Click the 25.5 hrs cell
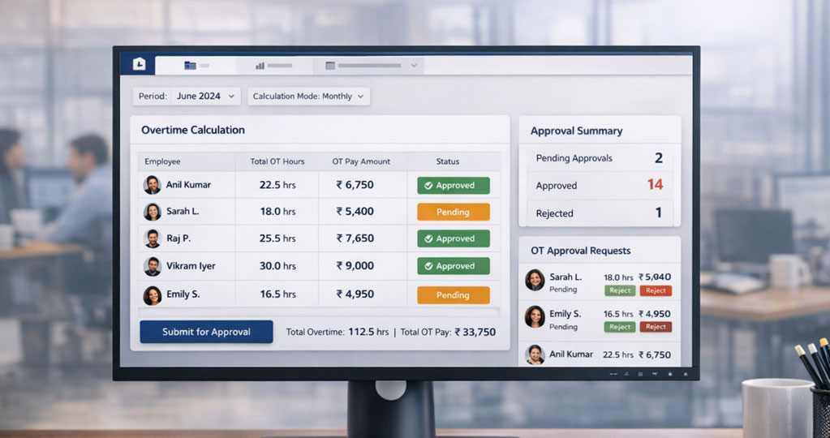This screenshot has width=830, height=438. (277, 238)
